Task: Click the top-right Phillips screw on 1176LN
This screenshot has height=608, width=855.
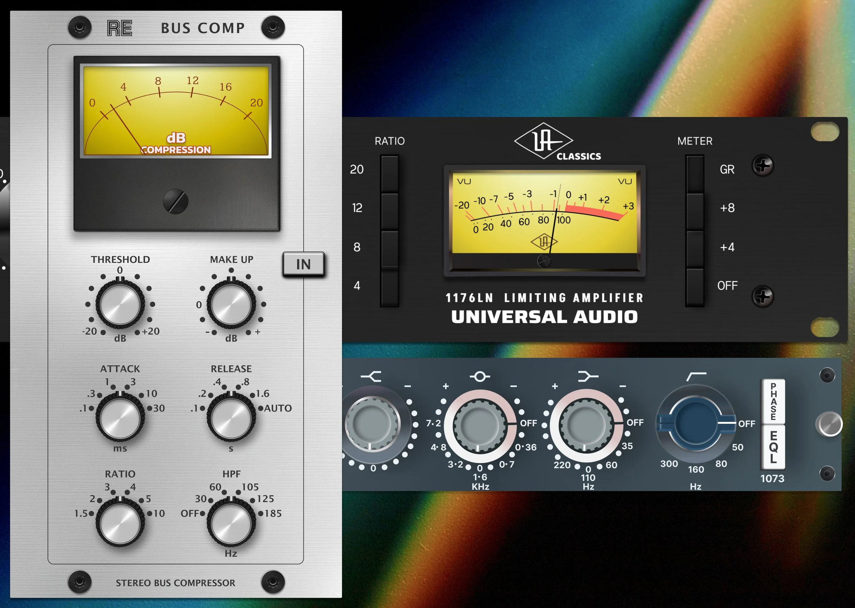Action: click(763, 165)
